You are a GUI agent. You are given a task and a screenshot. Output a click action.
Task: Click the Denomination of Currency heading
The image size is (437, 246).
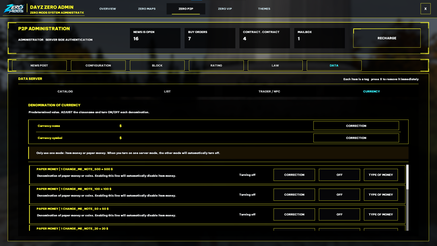tap(54, 105)
